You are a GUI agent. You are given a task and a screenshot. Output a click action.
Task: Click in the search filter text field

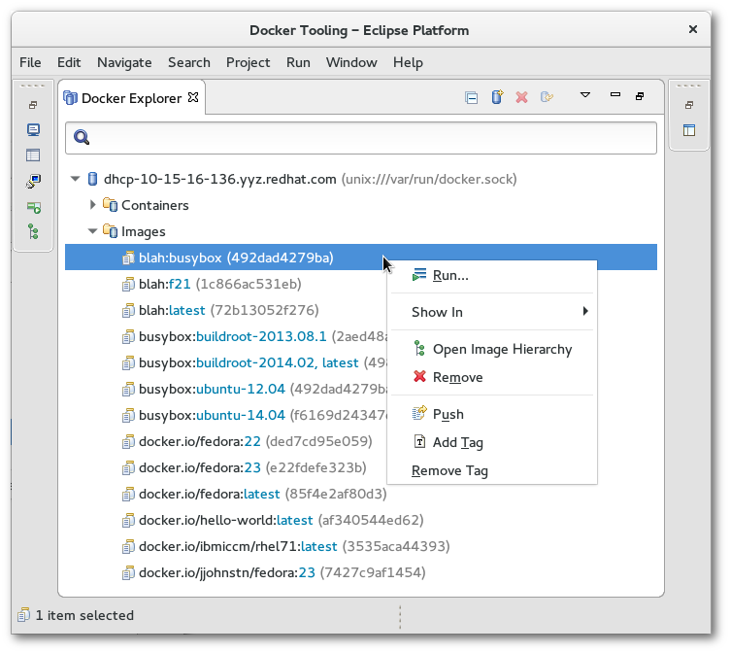pyautogui.click(x=361, y=137)
